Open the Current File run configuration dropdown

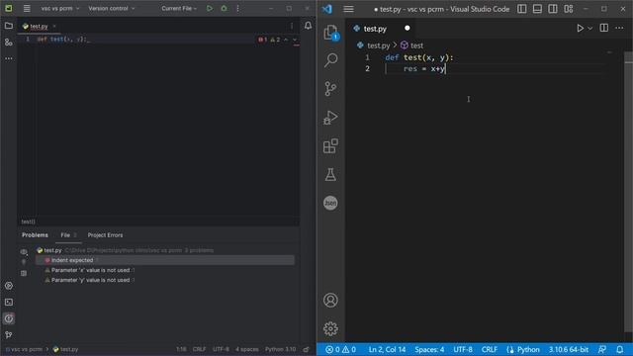[179, 8]
